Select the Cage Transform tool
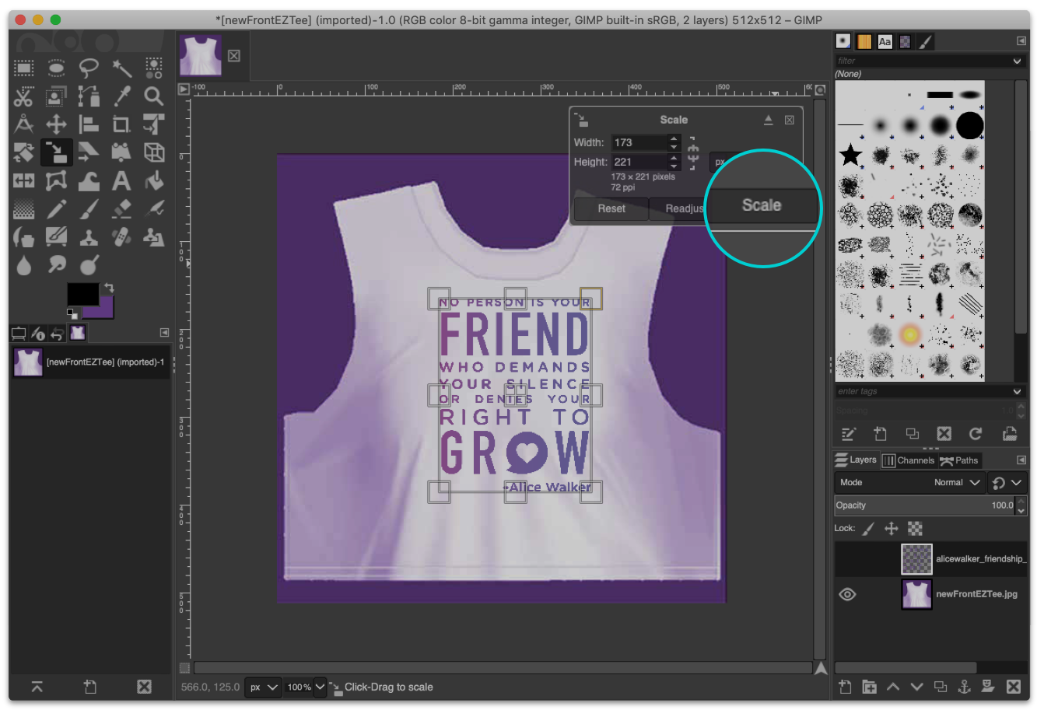Screen dimensions: 1037x710 [56, 180]
